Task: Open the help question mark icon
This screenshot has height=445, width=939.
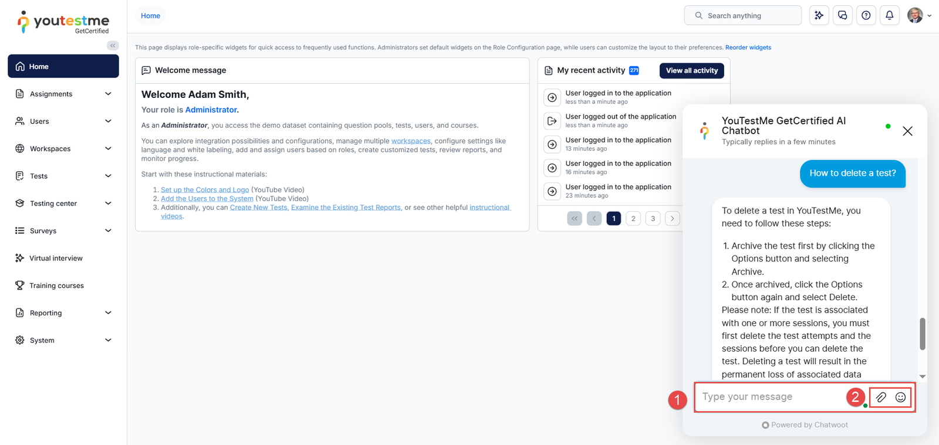Action: (x=866, y=15)
